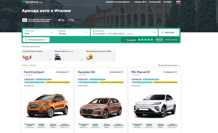Switch language via the Russian flag icon
Viewport: 218px width, 133px height.
(178, 2)
